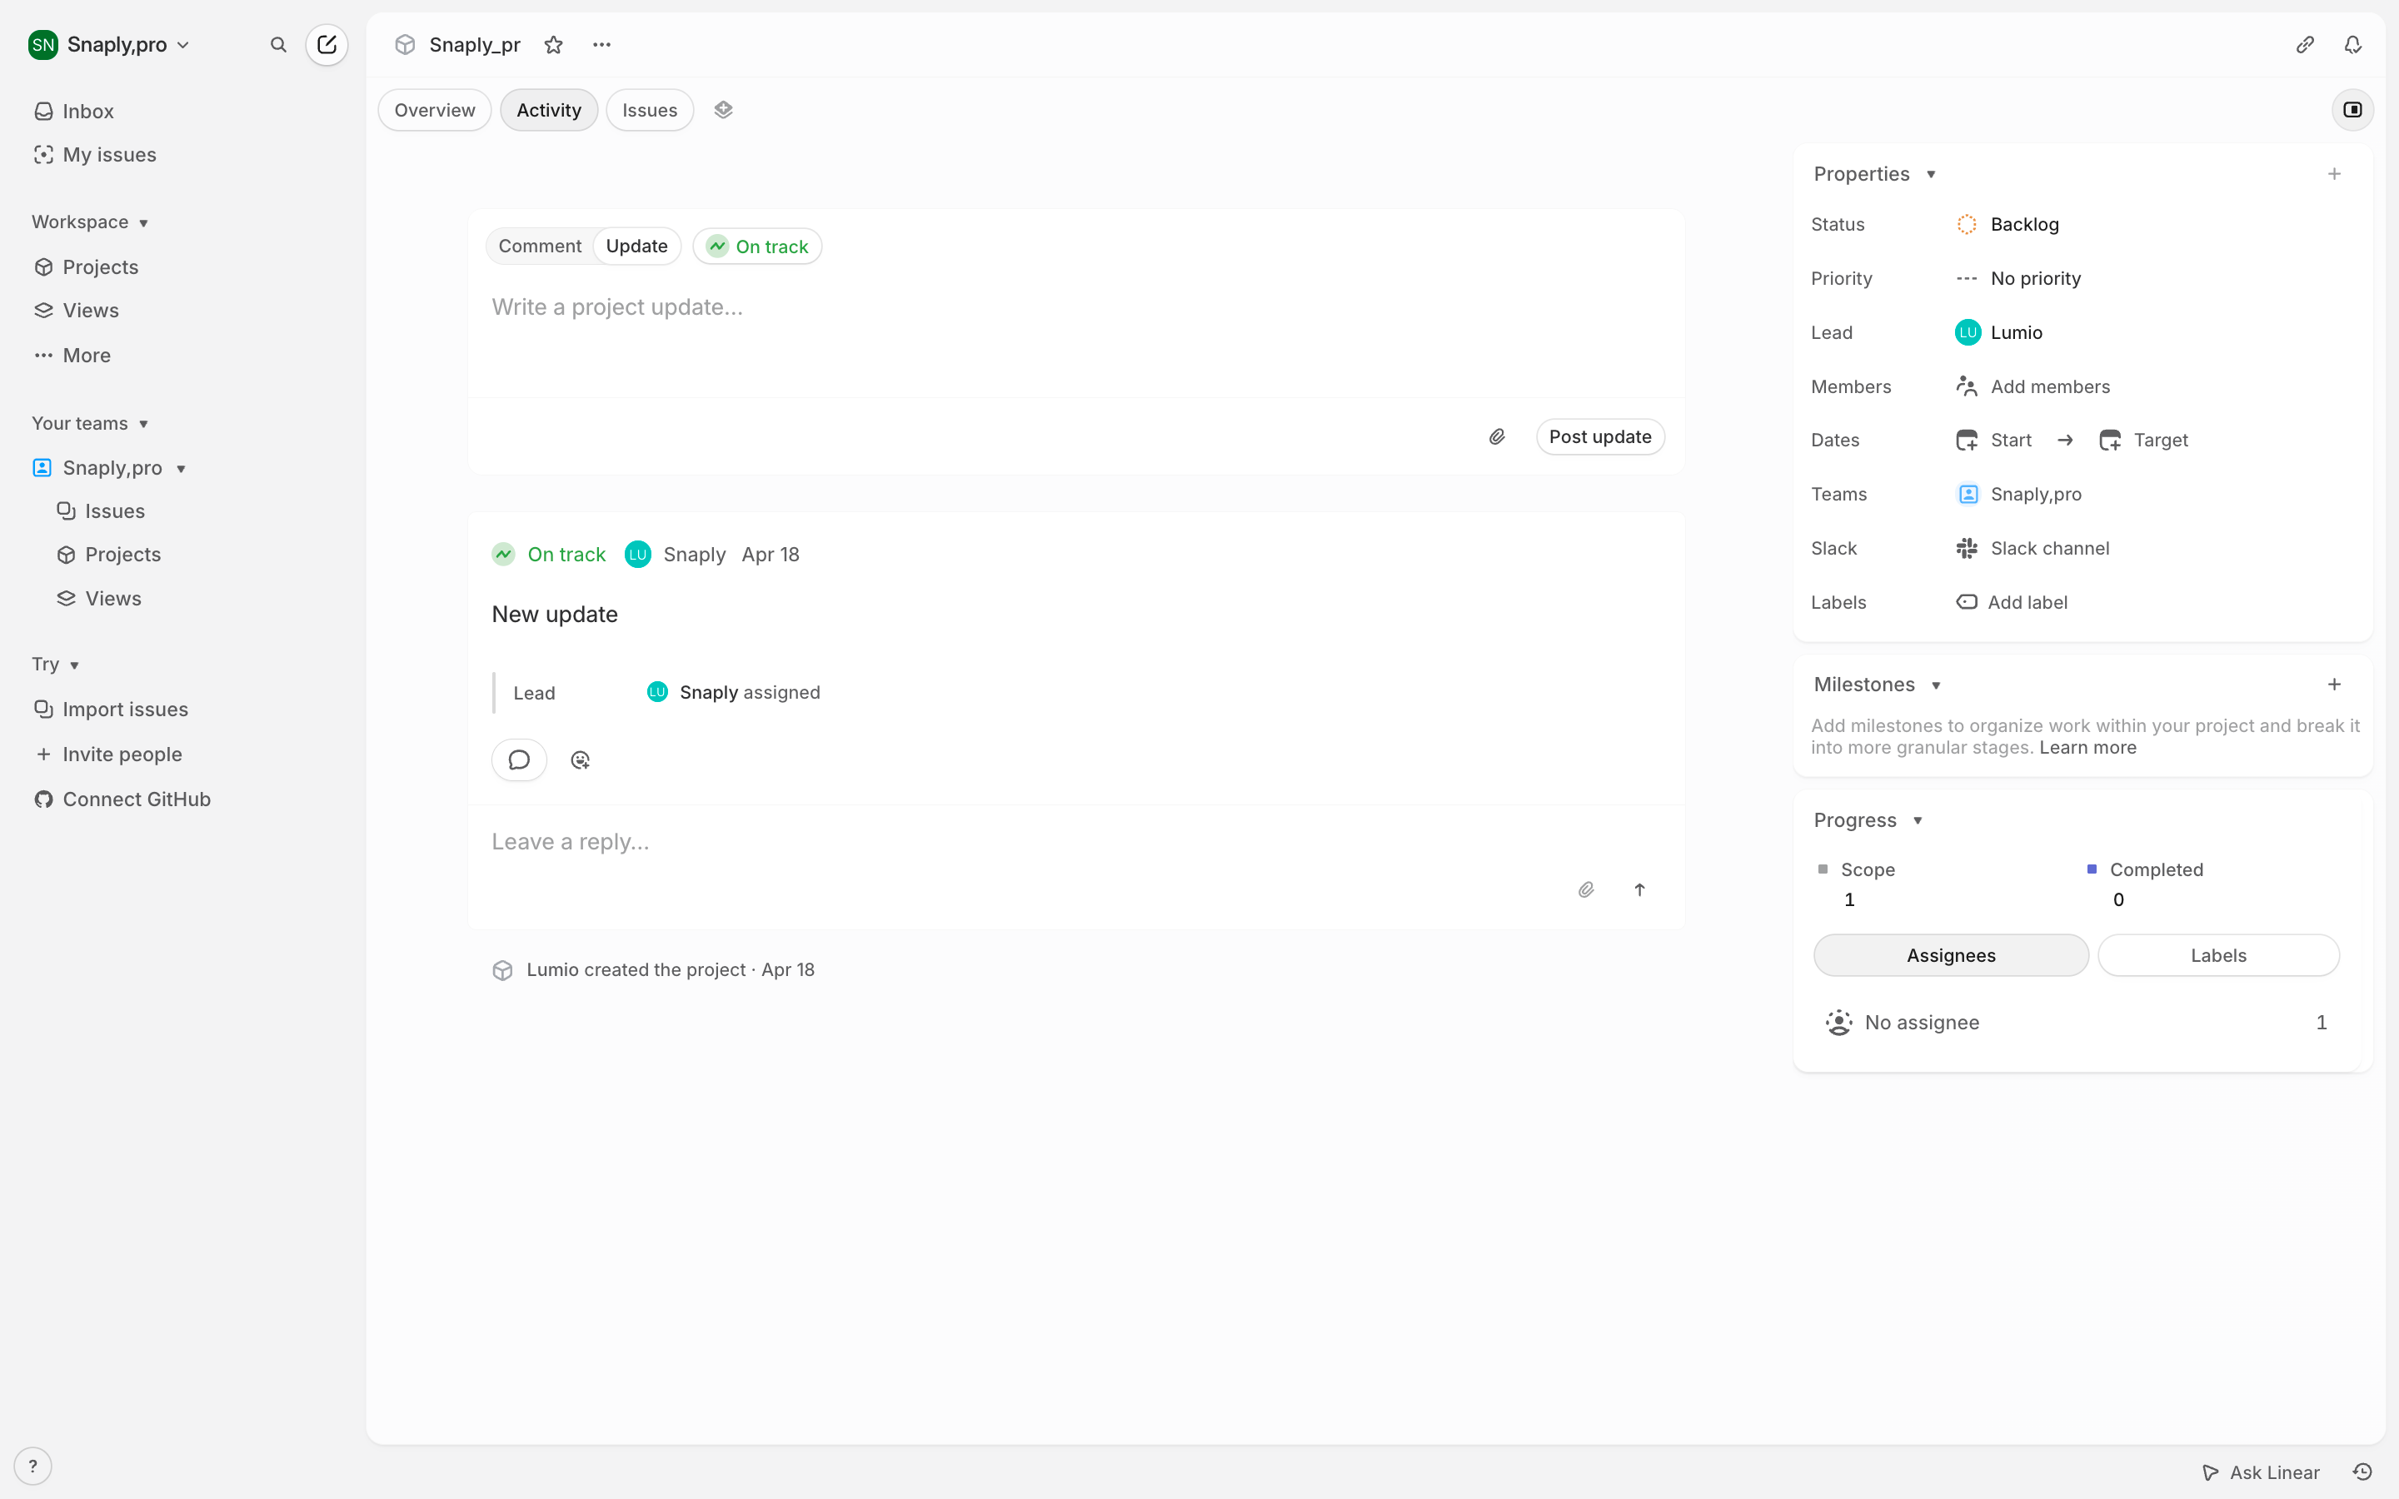This screenshot has width=2399, height=1499.
Task: Click plus icon in Properties header
Action: point(2335,175)
